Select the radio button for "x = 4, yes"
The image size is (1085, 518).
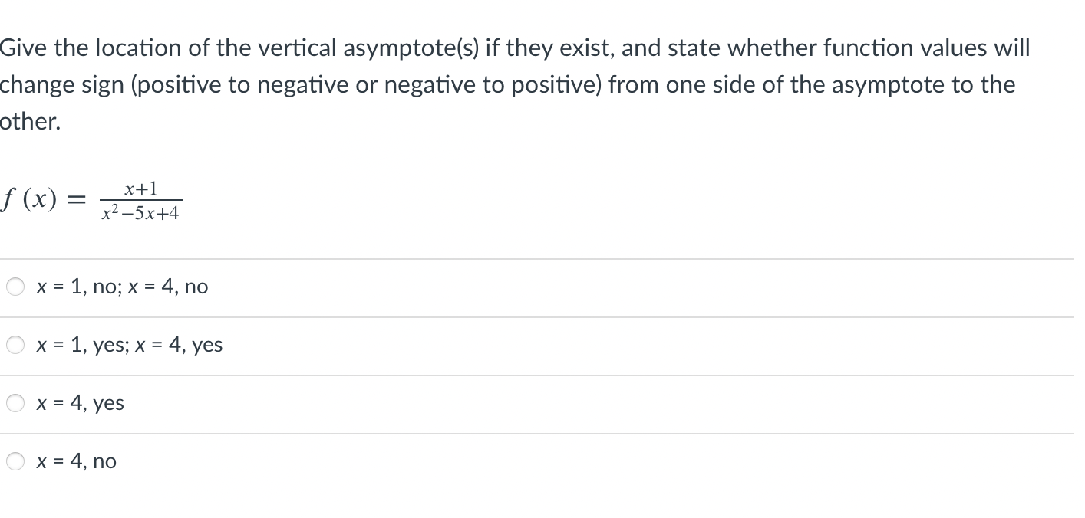(x=15, y=403)
